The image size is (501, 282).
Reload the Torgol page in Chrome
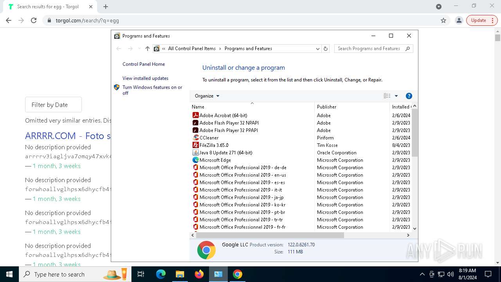click(x=34, y=20)
